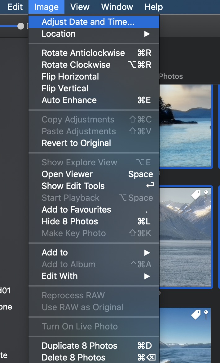Open the Edit With submenu
The height and width of the screenshot is (363, 220).
coord(94,276)
